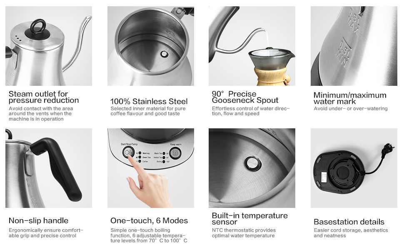Click the '90° Precise Gooseneck Spout' heading

click(x=245, y=97)
